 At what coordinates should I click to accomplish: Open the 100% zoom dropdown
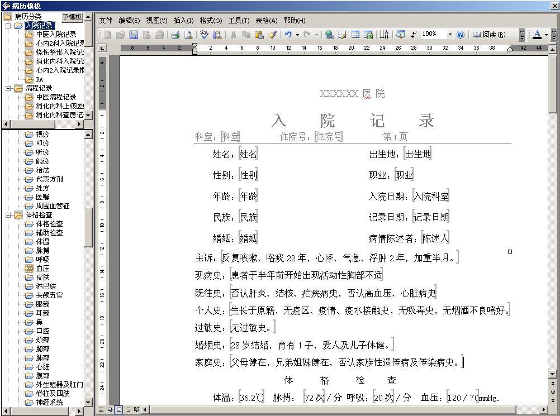(x=450, y=35)
